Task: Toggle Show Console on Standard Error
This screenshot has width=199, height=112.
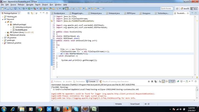Action: click(174, 82)
